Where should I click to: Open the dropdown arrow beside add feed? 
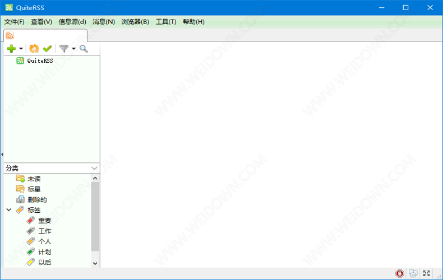tap(21, 49)
